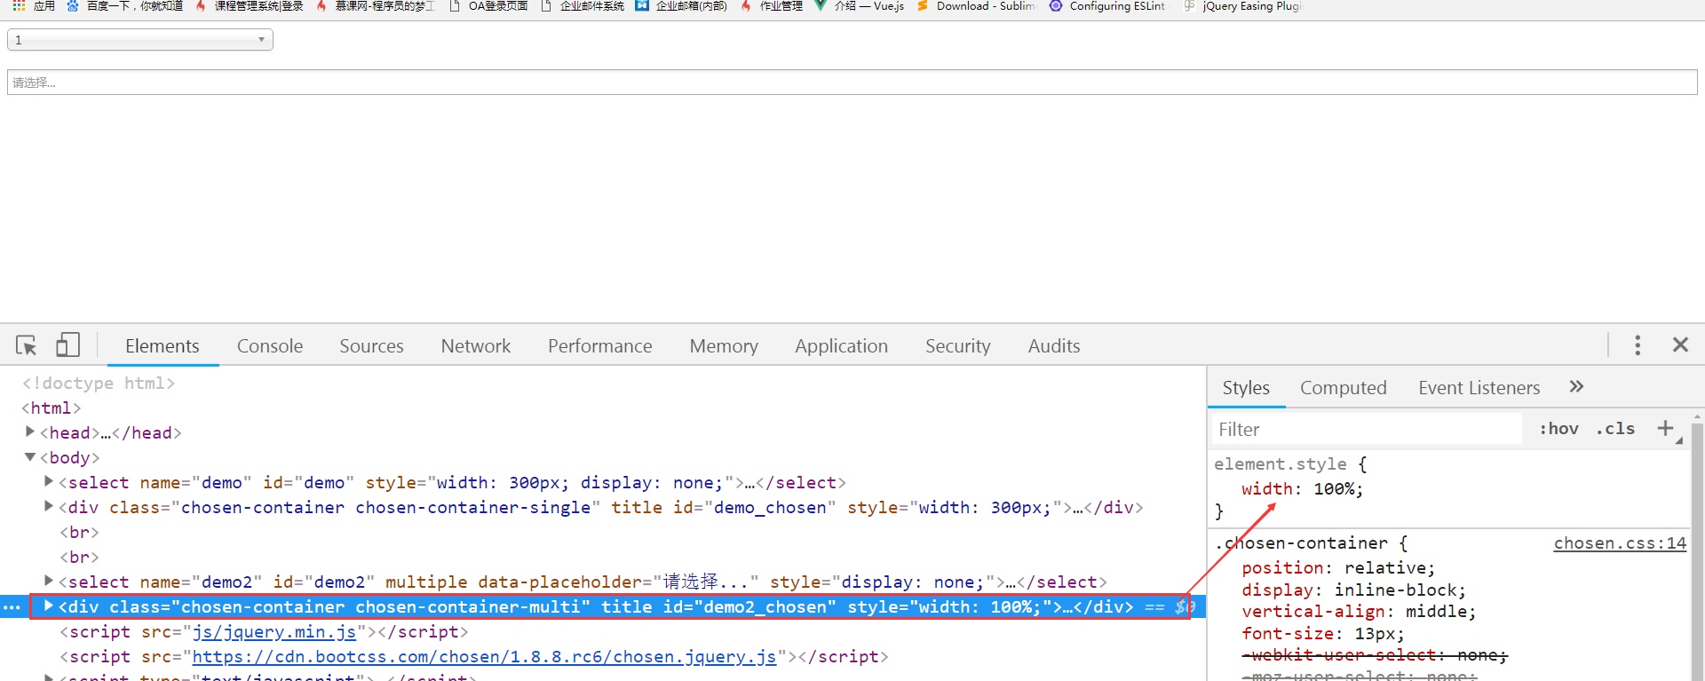Open the Configuring ESLint bookmark

click(x=1107, y=6)
